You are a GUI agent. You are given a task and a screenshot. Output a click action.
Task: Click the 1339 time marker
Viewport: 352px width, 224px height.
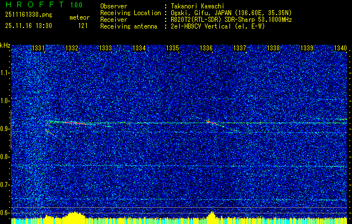307,48
